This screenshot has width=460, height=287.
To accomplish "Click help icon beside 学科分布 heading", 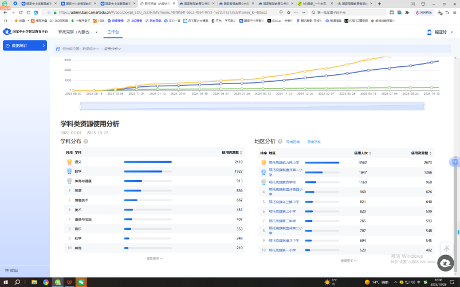I will point(86,141).
